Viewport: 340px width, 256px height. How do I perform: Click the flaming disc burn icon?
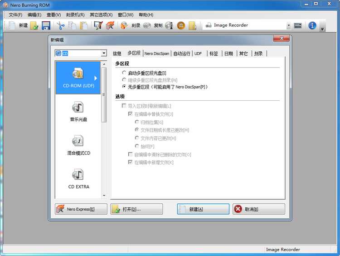[124, 25]
